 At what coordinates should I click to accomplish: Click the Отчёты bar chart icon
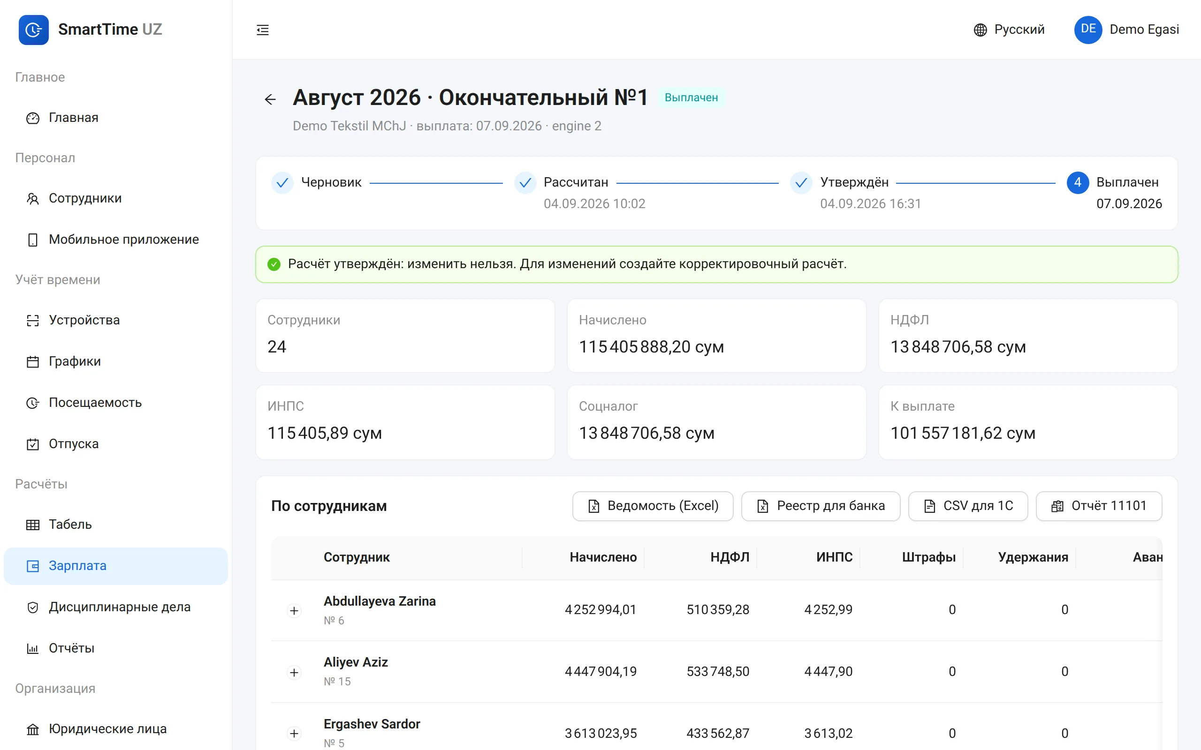33,648
